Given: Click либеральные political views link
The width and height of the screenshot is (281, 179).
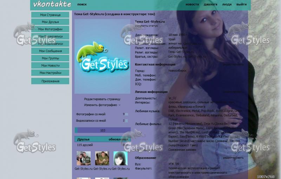Looking at the screenshot, I should [x=178, y=48].
